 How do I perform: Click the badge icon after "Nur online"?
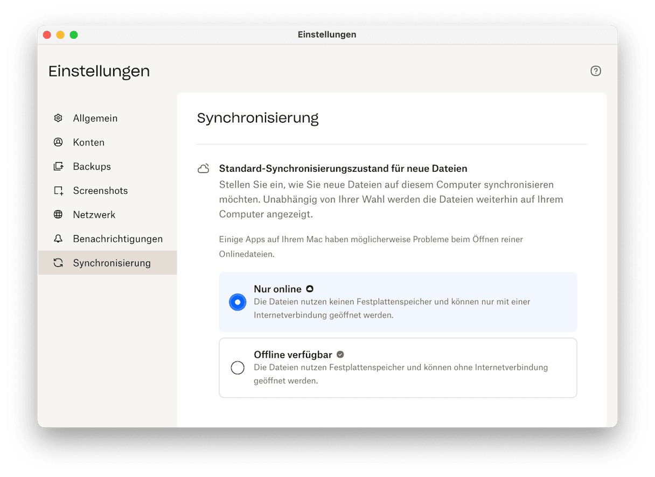pos(310,289)
